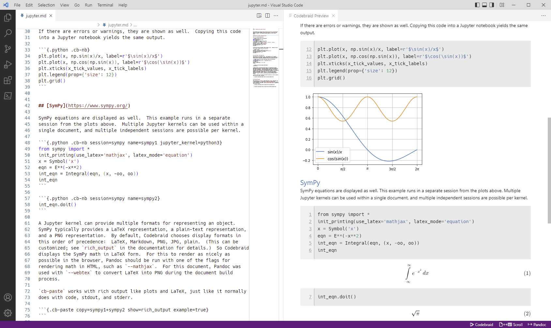The image size is (551, 328).
Task: Click 'x = Symbol('x')' line in editor
Action: point(59,161)
